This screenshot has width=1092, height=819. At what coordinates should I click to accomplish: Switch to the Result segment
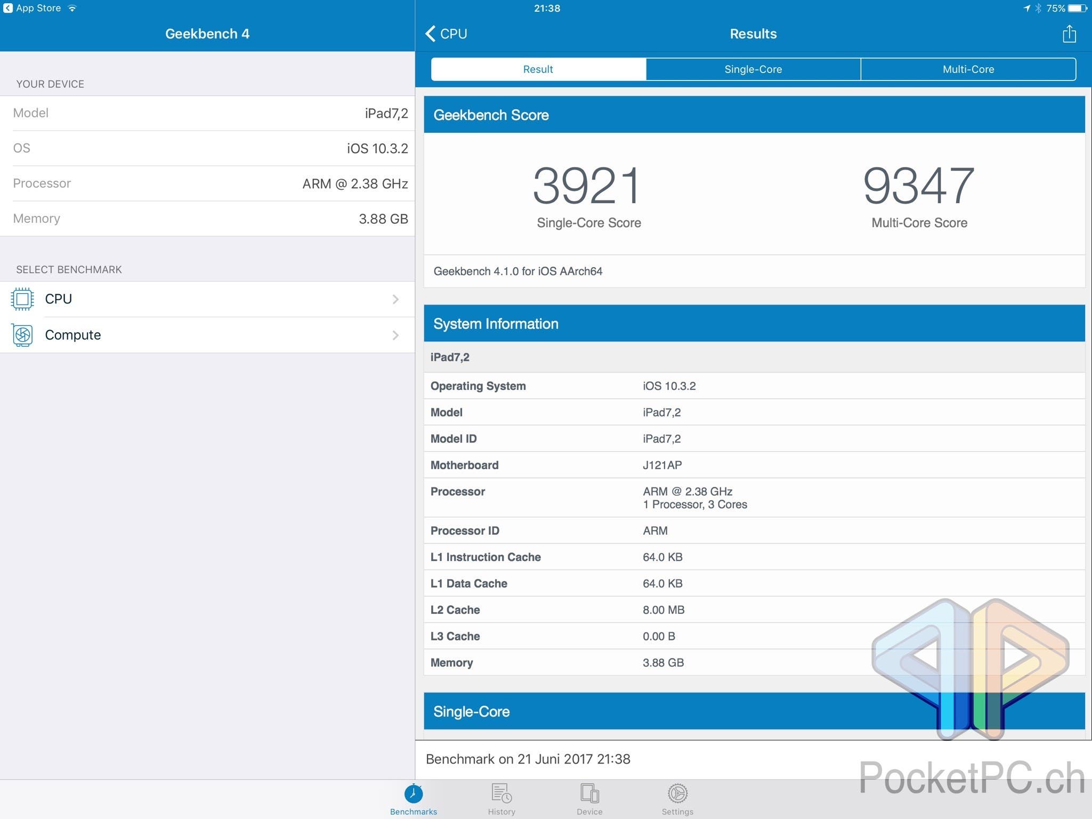tap(538, 69)
